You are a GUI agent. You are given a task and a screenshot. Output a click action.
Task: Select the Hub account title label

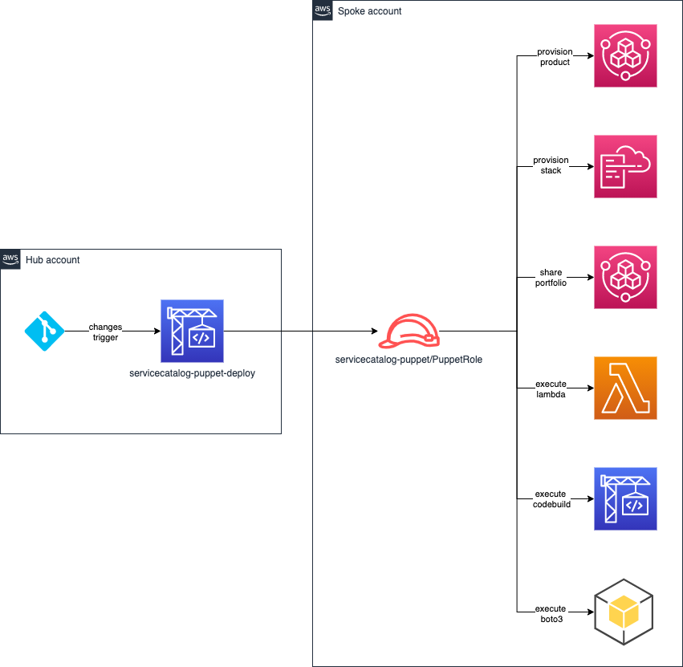(53, 260)
